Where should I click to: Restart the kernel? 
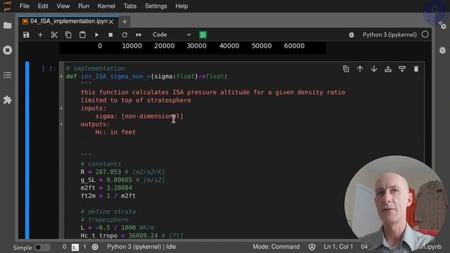[124, 34]
